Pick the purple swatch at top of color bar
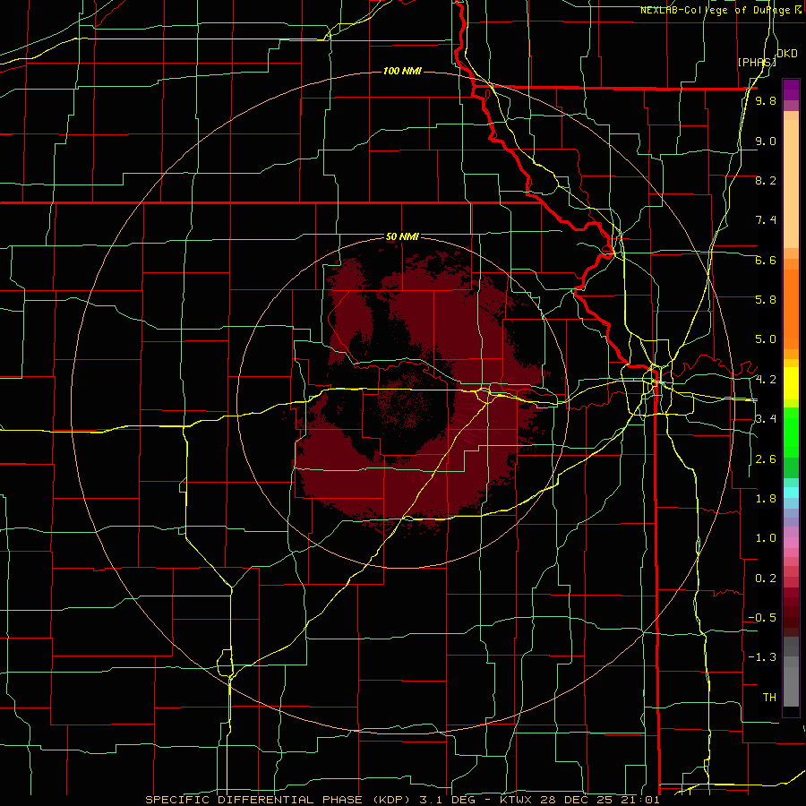Screen dimensions: 806x806 pyautogui.click(x=791, y=88)
